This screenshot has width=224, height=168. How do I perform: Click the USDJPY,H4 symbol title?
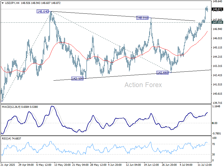12,3
